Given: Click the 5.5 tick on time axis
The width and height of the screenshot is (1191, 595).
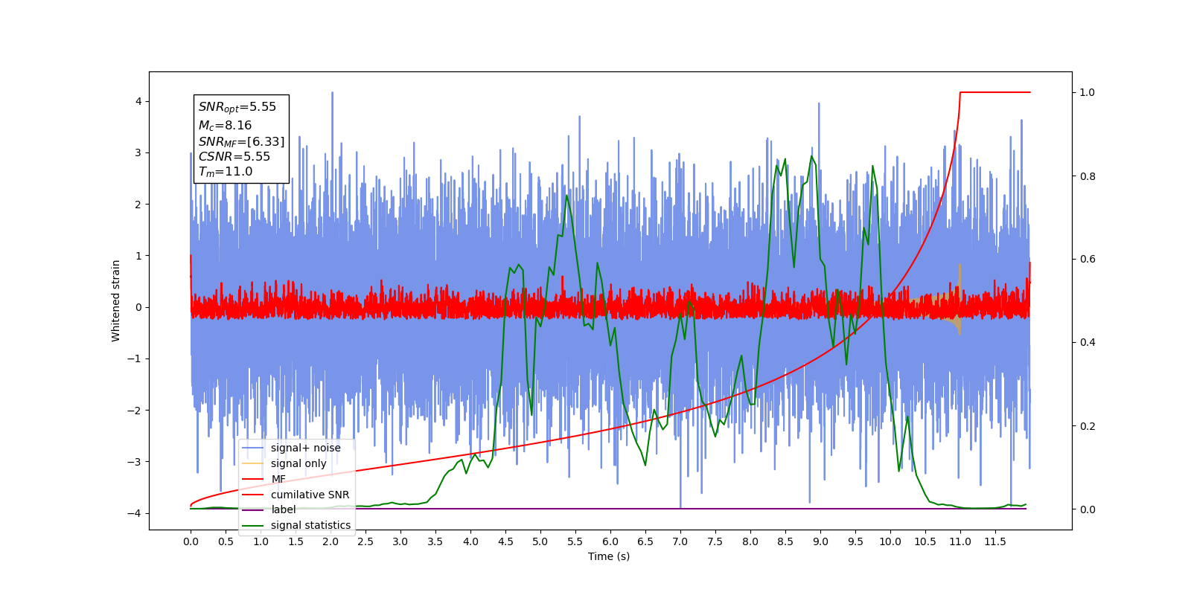Looking at the screenshot, I should point(575,541).
